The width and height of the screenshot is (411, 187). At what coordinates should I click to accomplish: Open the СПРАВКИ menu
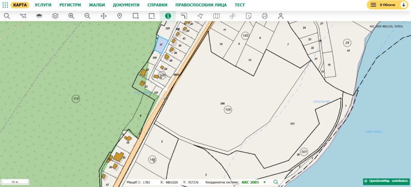[x=157, y=5]
